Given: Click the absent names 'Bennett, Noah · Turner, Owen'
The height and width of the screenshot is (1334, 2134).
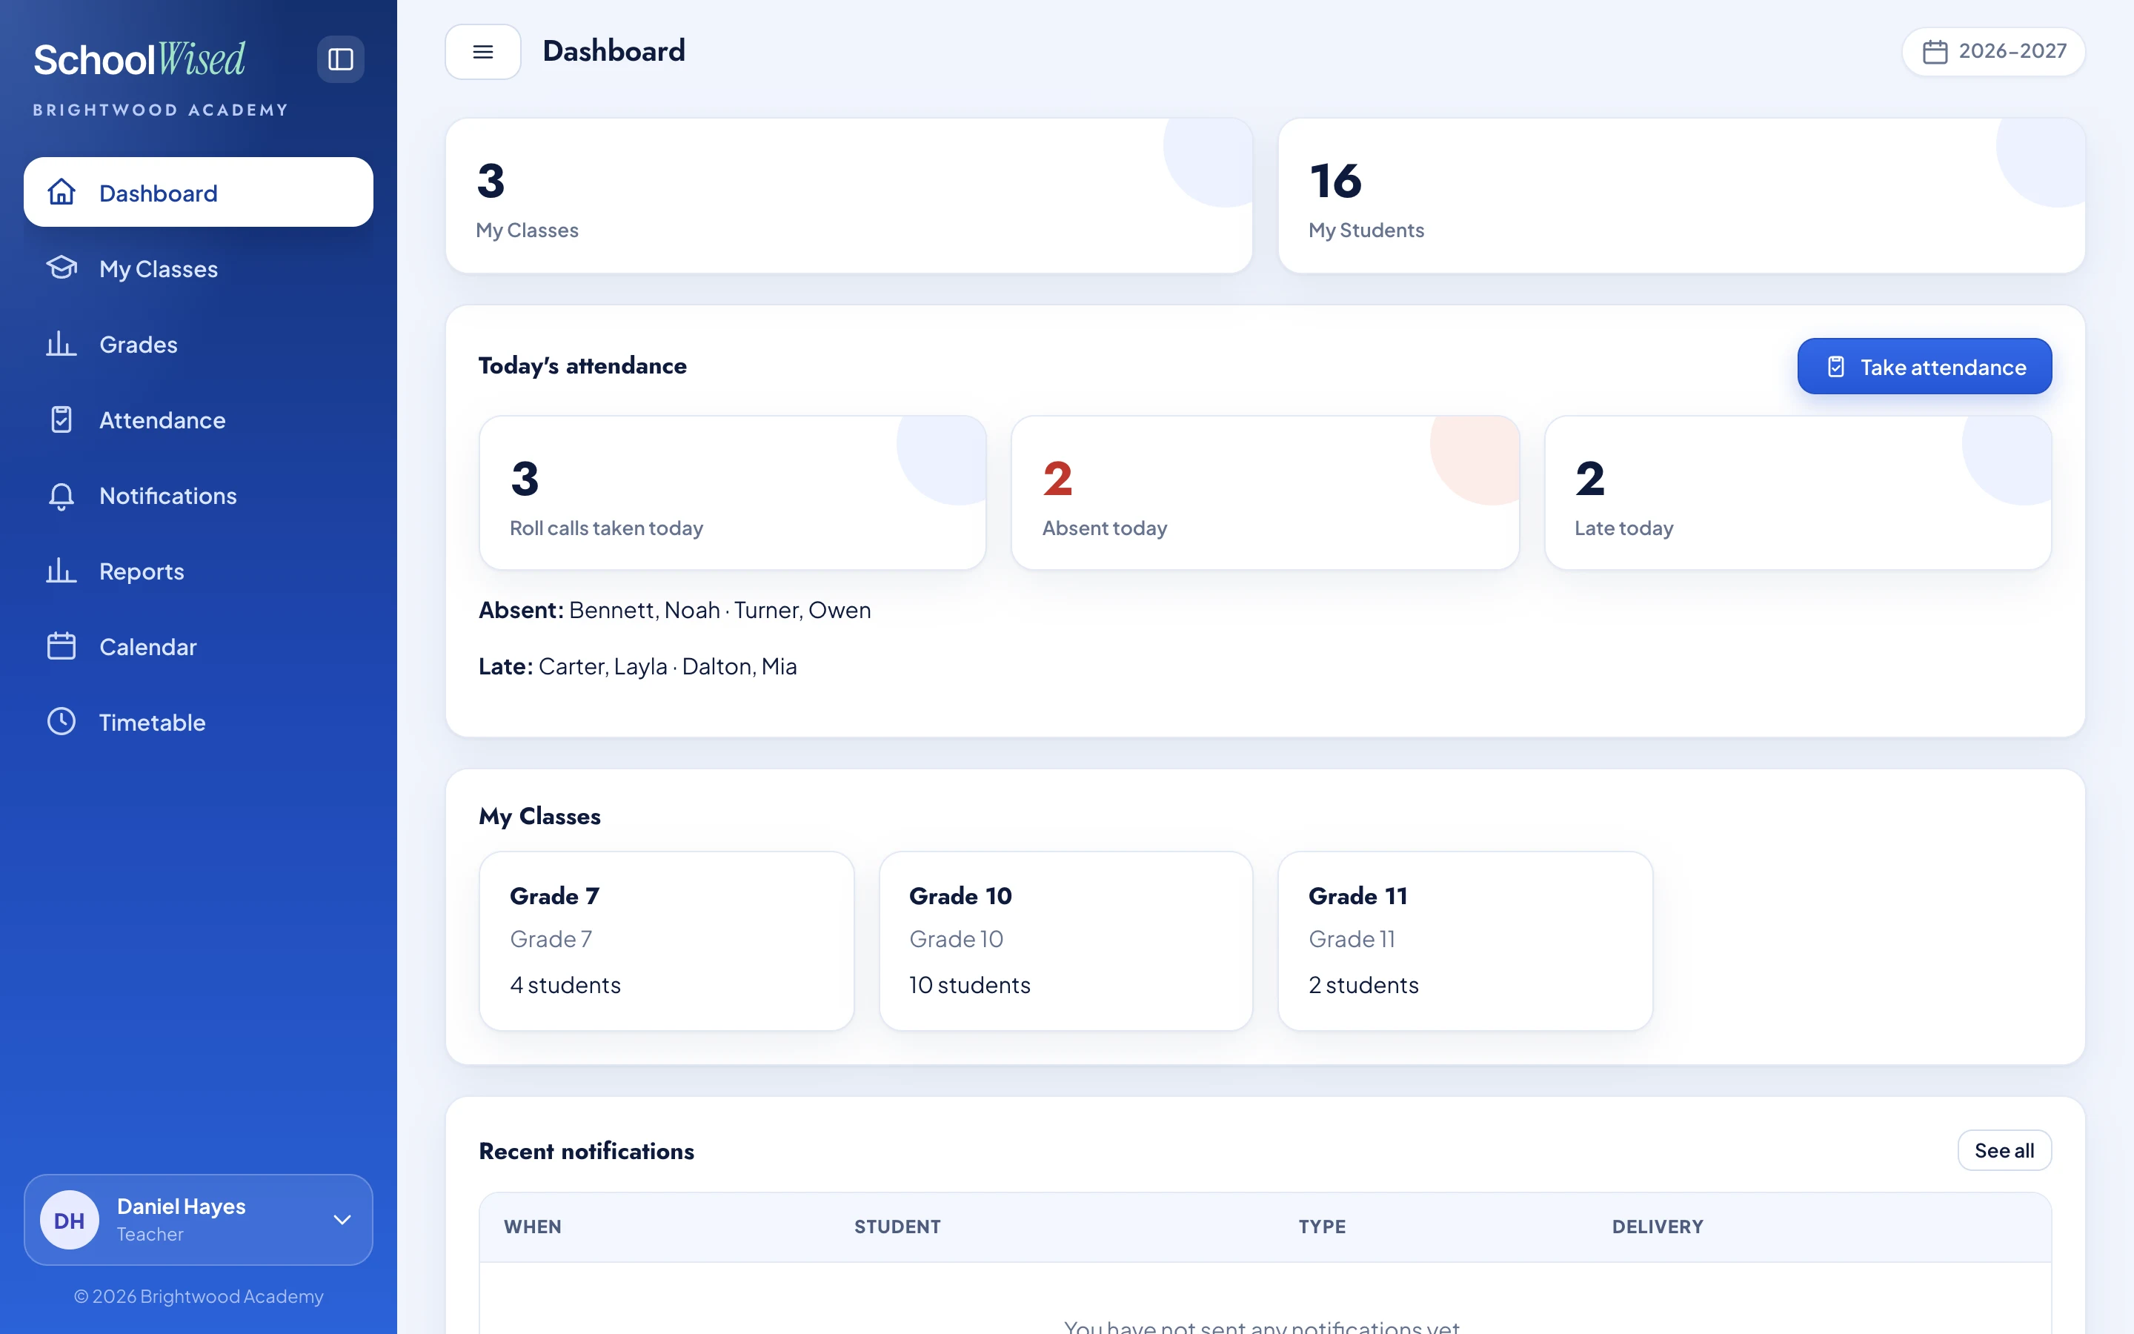Looking at the screenshot, I should click(719, 610).
